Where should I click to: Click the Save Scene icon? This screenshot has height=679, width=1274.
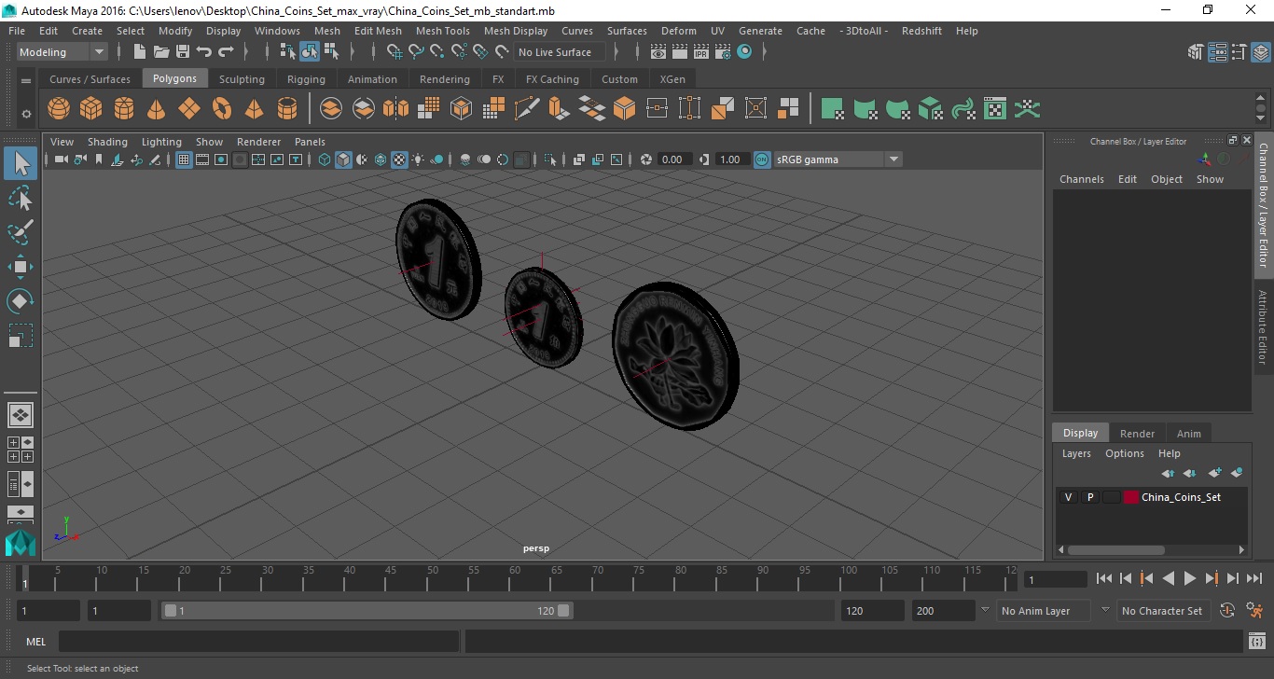(x=183, y=52)
